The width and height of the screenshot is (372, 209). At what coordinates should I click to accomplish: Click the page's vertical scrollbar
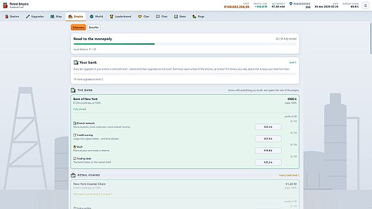[x=371, y=38]
